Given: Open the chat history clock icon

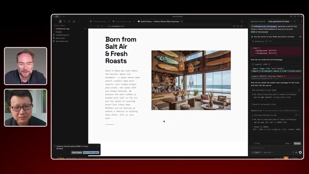Looking at the screenshot, I should pos(295,21).
